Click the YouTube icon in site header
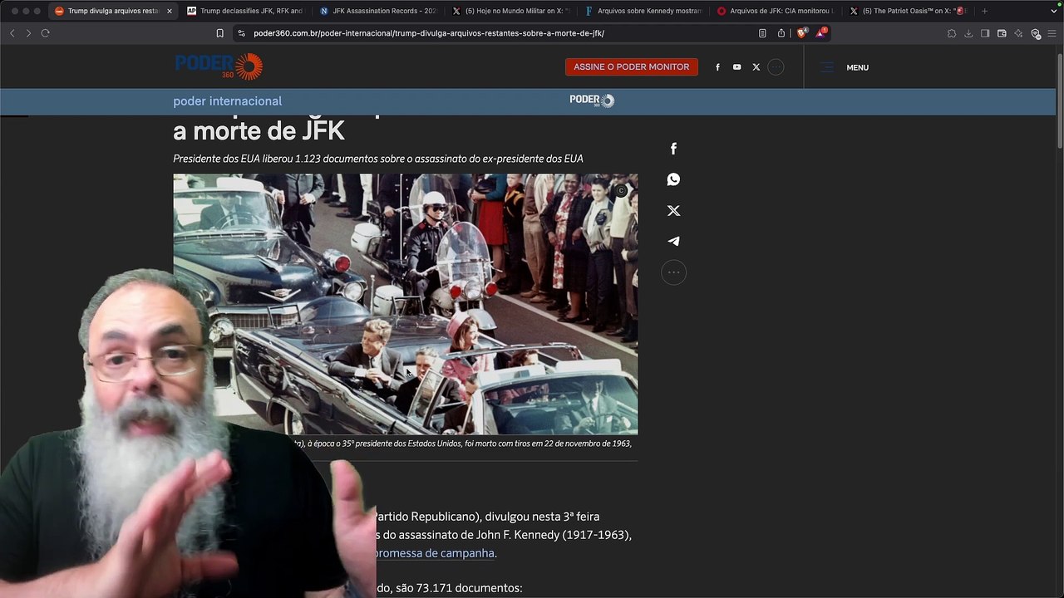1064x598 pixels. coord(736,67)
